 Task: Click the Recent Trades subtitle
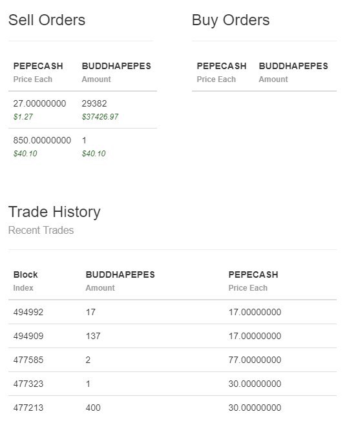pos(41,230)
